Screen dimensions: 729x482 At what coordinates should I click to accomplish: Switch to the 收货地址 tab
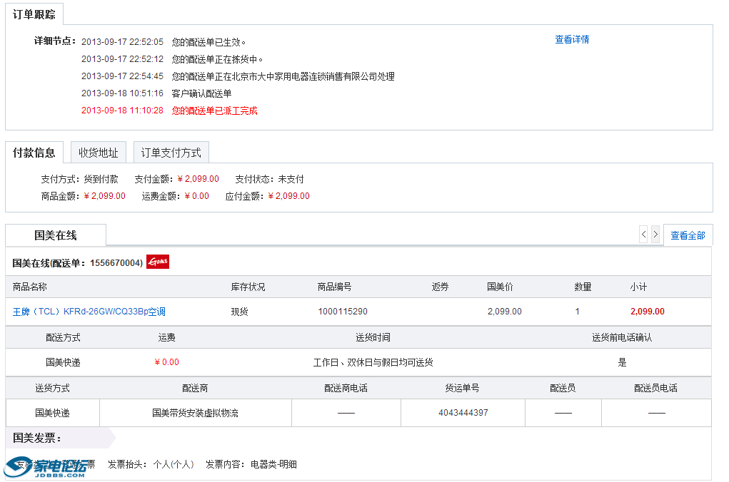98,151
